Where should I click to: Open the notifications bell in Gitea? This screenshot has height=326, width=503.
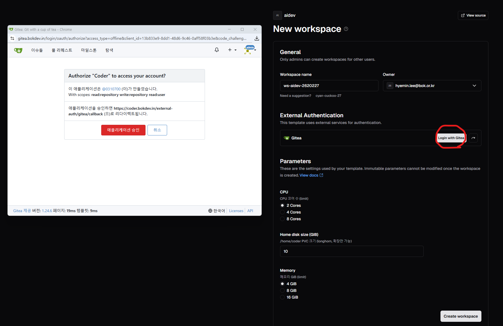[x=217, y=50]
